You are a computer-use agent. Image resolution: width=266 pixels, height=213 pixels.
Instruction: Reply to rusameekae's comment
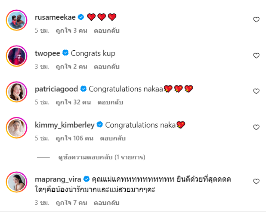106,31
